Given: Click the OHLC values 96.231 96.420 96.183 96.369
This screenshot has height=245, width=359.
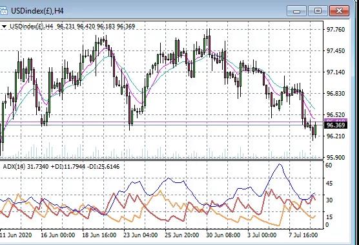Looking at the screenshot, I should [x=96, y=27].
